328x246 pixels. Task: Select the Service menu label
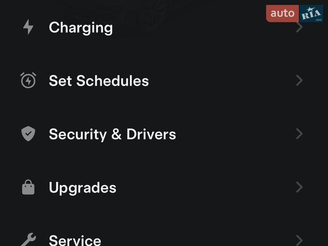click(x=75, y=240)
